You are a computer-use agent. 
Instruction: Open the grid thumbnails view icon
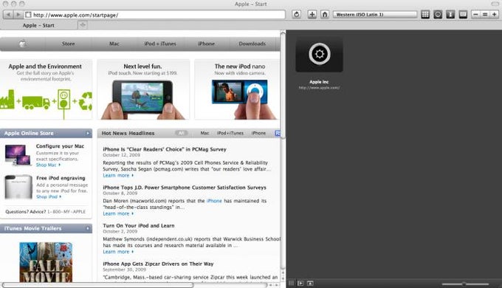click(425, 15)
